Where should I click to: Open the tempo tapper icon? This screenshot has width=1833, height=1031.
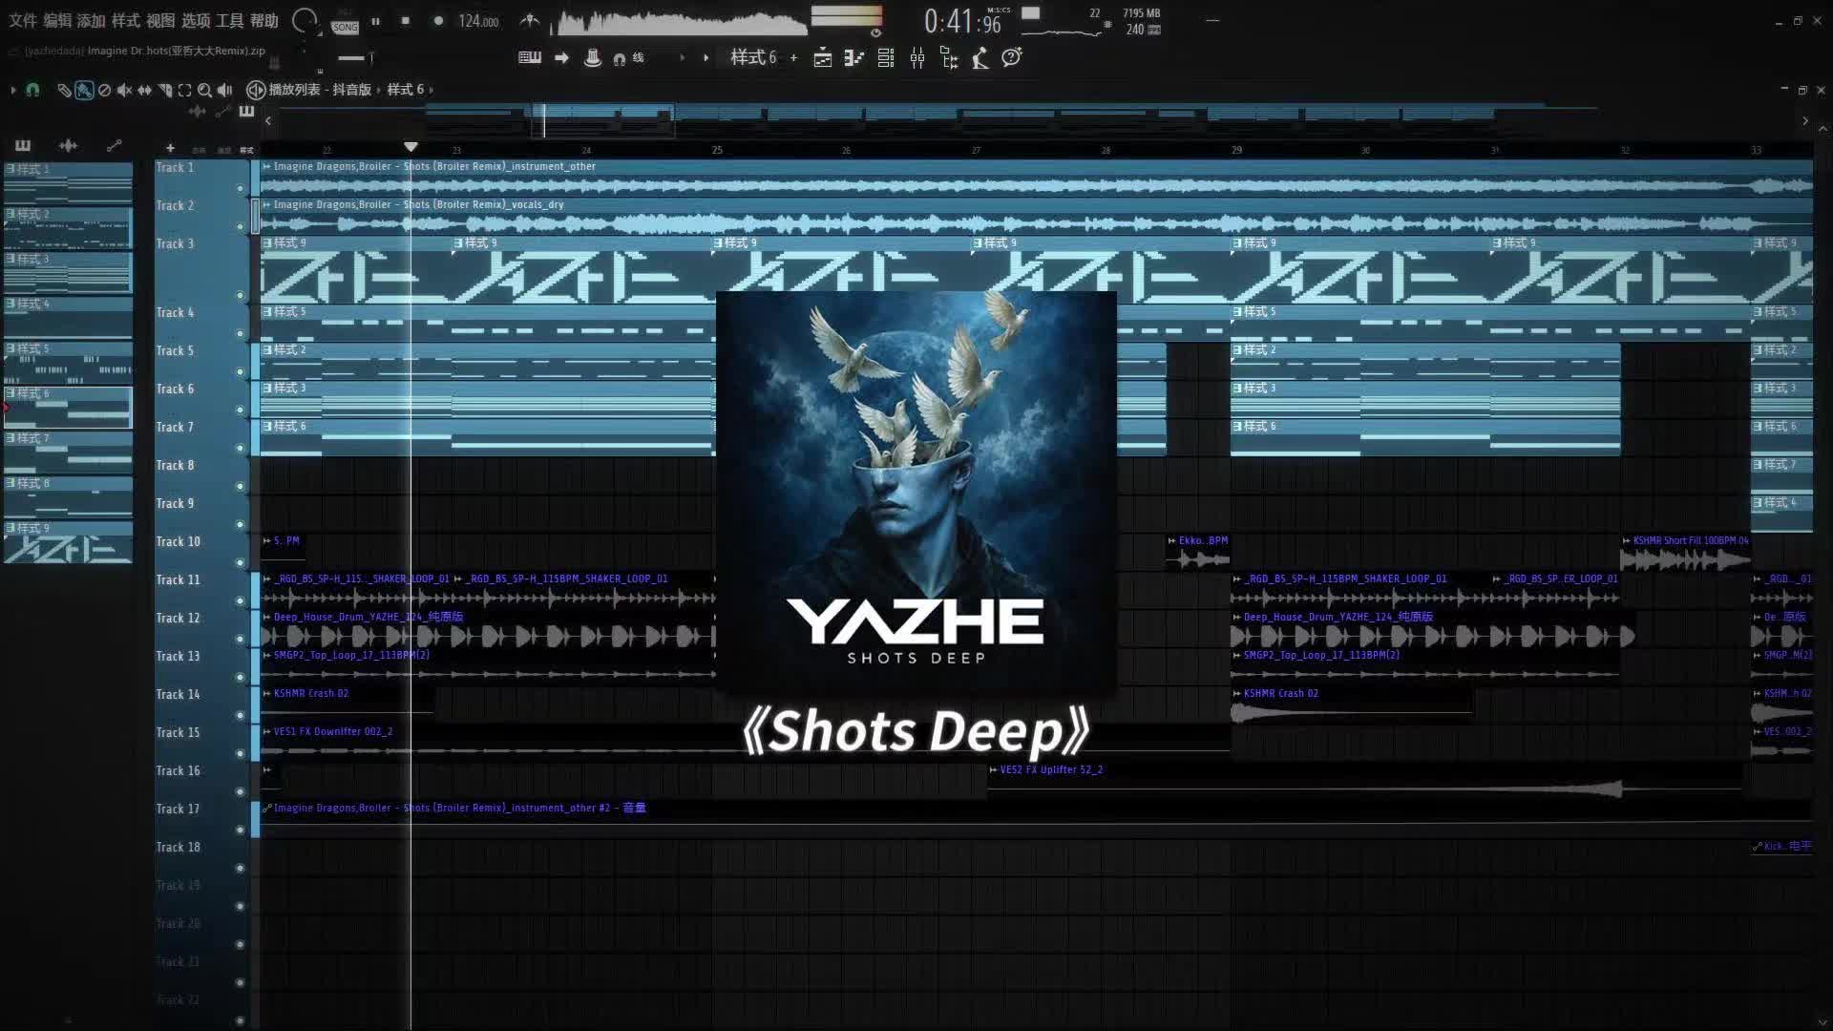980,58
